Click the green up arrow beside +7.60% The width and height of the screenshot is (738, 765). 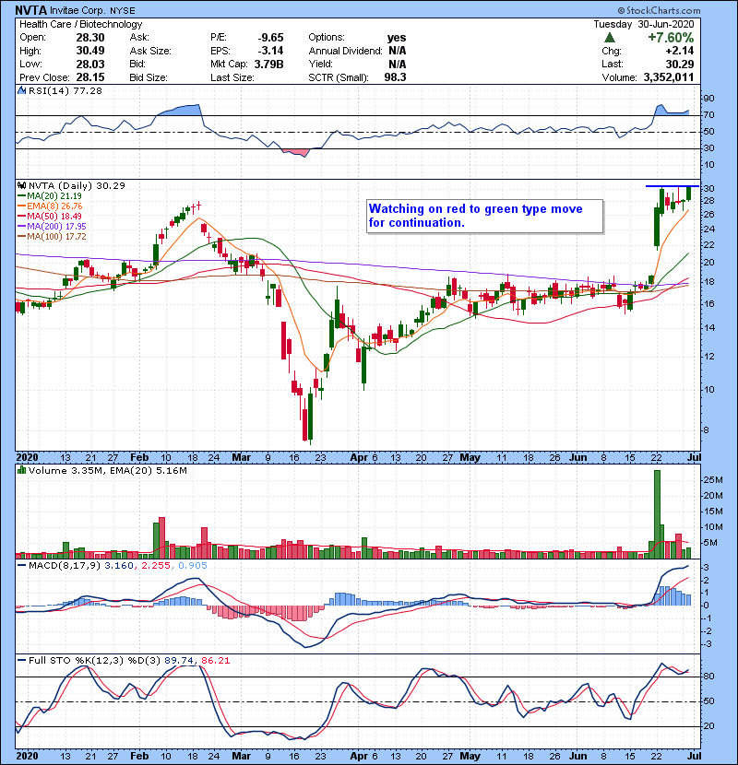tap(610, 38)
